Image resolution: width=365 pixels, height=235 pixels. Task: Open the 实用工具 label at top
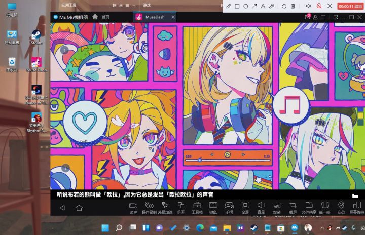69,5
